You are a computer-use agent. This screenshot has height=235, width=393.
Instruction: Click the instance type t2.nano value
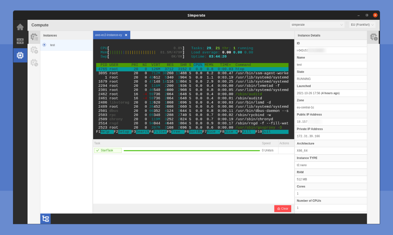tap(302, 165)
